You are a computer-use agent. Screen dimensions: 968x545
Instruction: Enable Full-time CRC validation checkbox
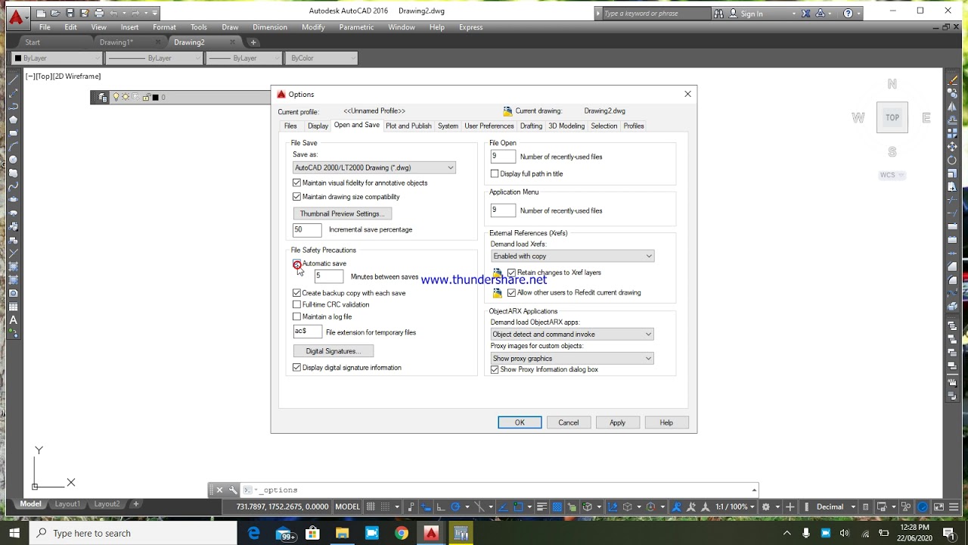click(x=296, y=304)
